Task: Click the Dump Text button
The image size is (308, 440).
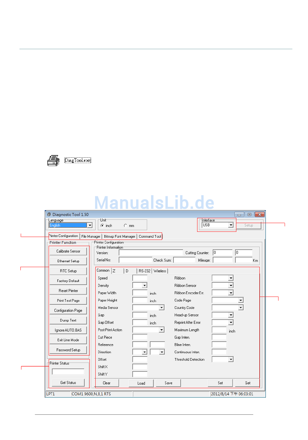Action: (68, 321)
